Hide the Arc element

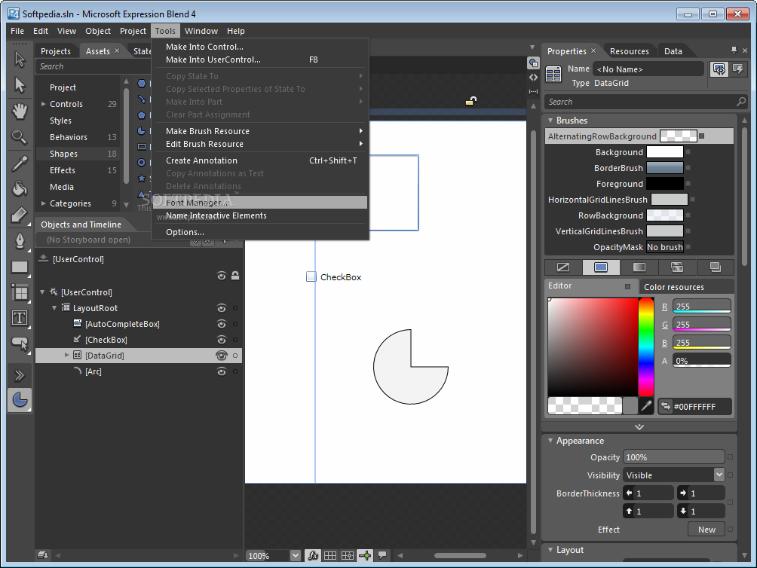pyautogui.click(x=221, y=371)
